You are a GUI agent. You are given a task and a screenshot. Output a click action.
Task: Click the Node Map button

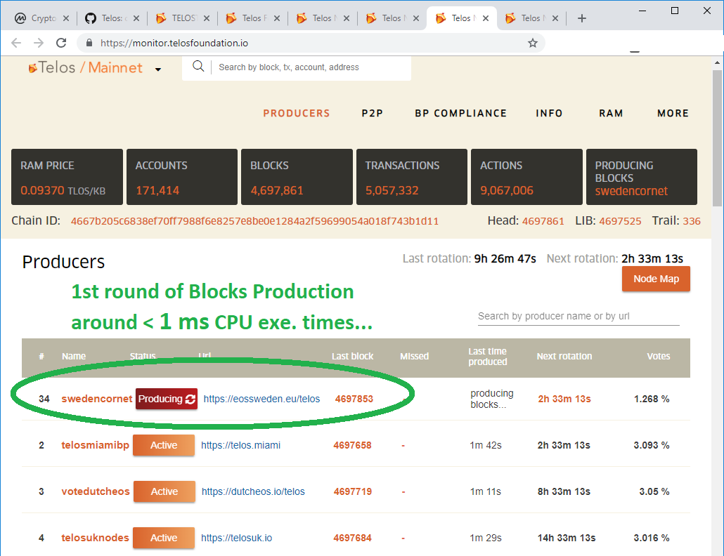point(656,279)
